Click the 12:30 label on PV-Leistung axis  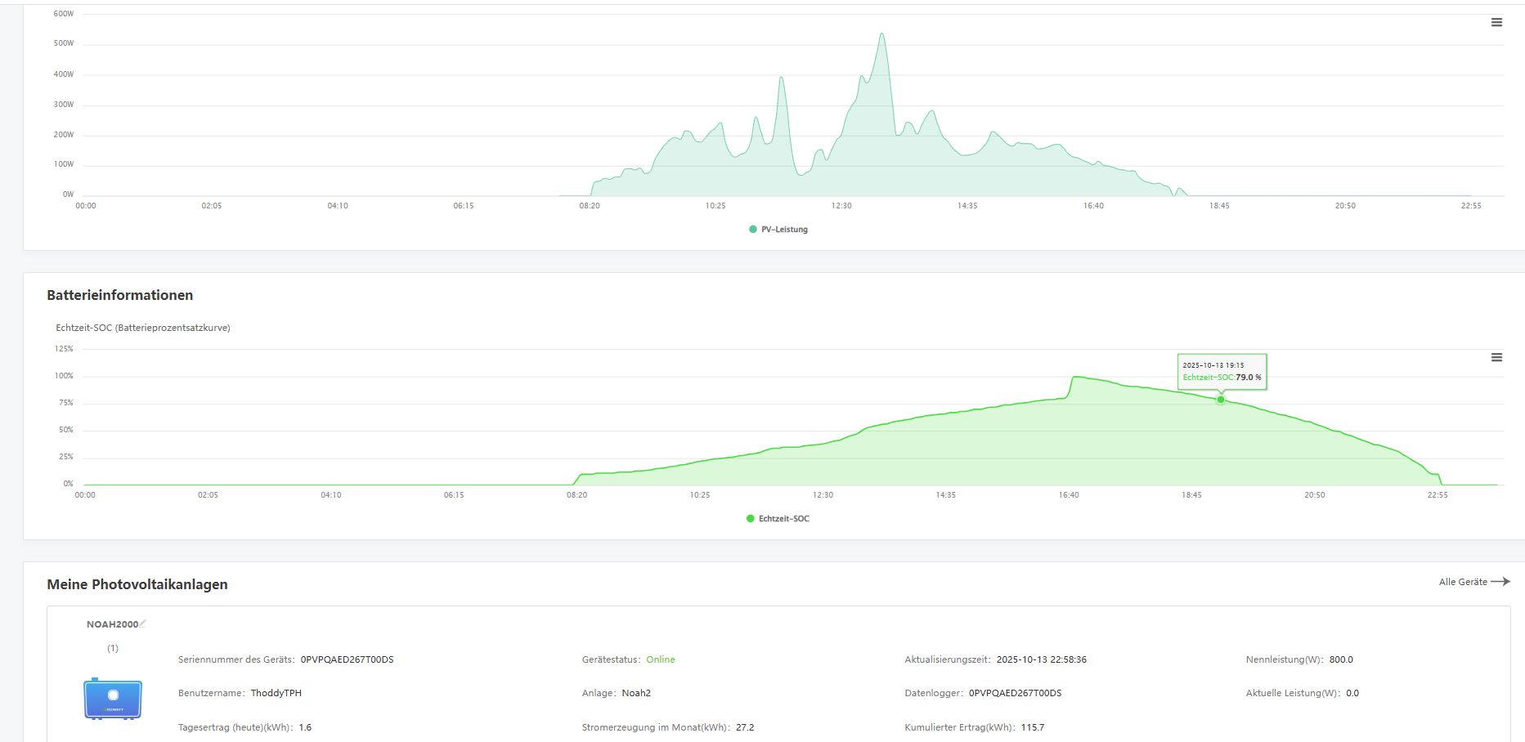click(x=841, y=206)
